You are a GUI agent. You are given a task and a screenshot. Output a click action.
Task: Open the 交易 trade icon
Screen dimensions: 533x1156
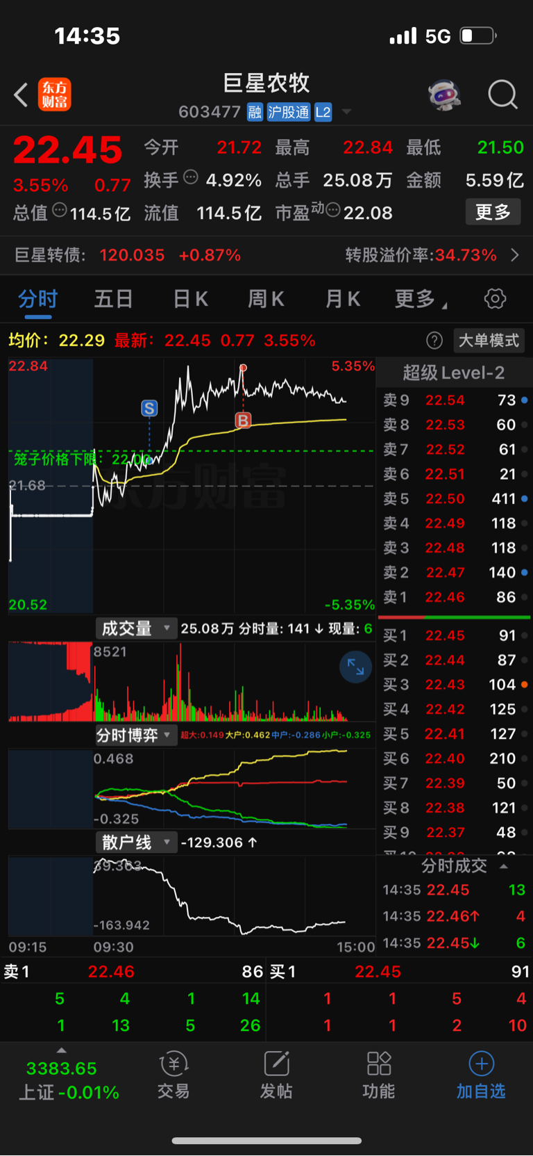[174, 1075]
